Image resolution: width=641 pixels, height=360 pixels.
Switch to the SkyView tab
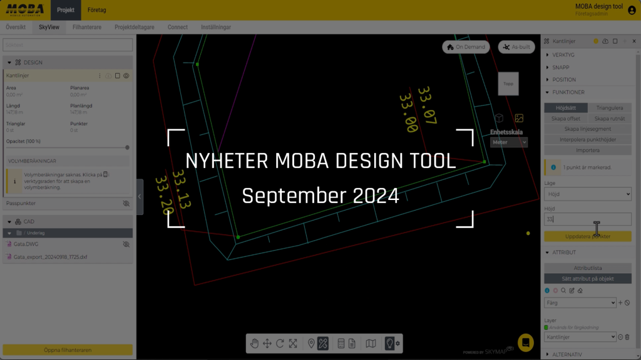point(49,27)
